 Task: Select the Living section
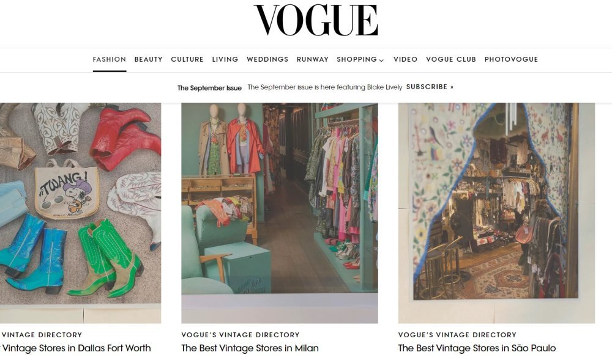[x=225, y=59]
